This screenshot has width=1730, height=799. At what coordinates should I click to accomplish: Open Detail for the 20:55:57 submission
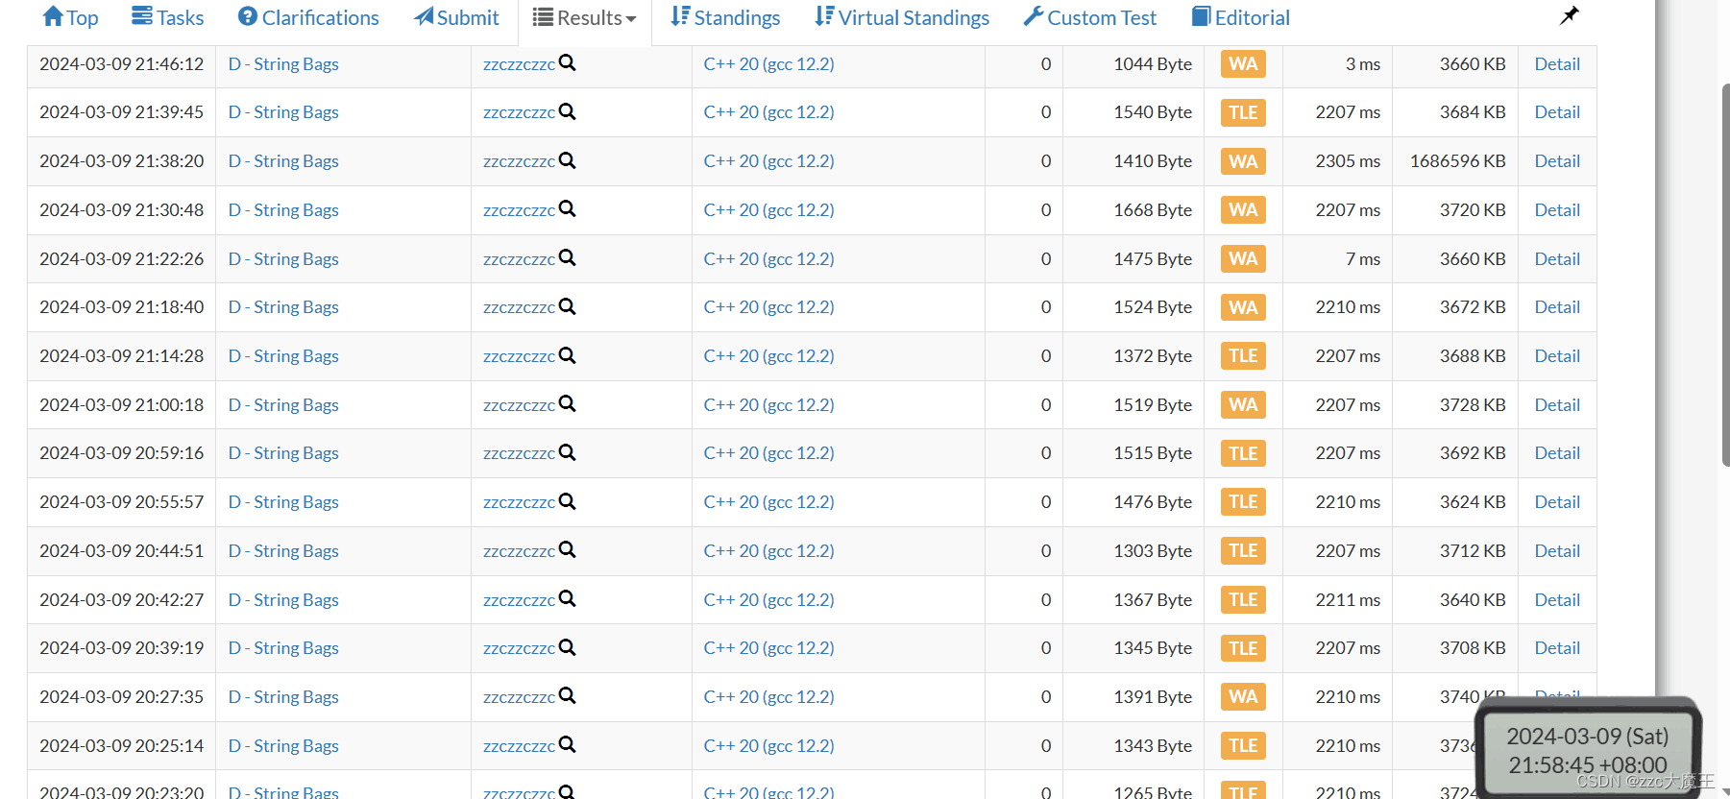(1557, 501)
